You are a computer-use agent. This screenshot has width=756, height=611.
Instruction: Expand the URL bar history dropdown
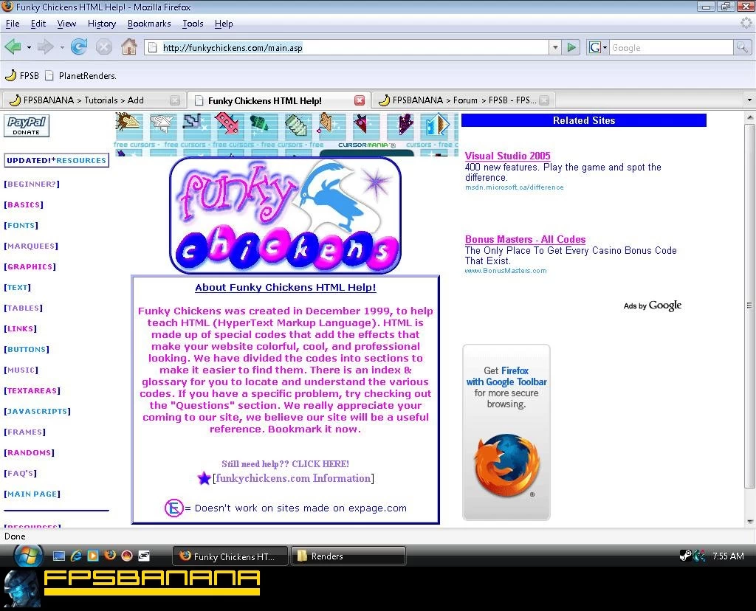pyautogui.click(x=555, y=47)
